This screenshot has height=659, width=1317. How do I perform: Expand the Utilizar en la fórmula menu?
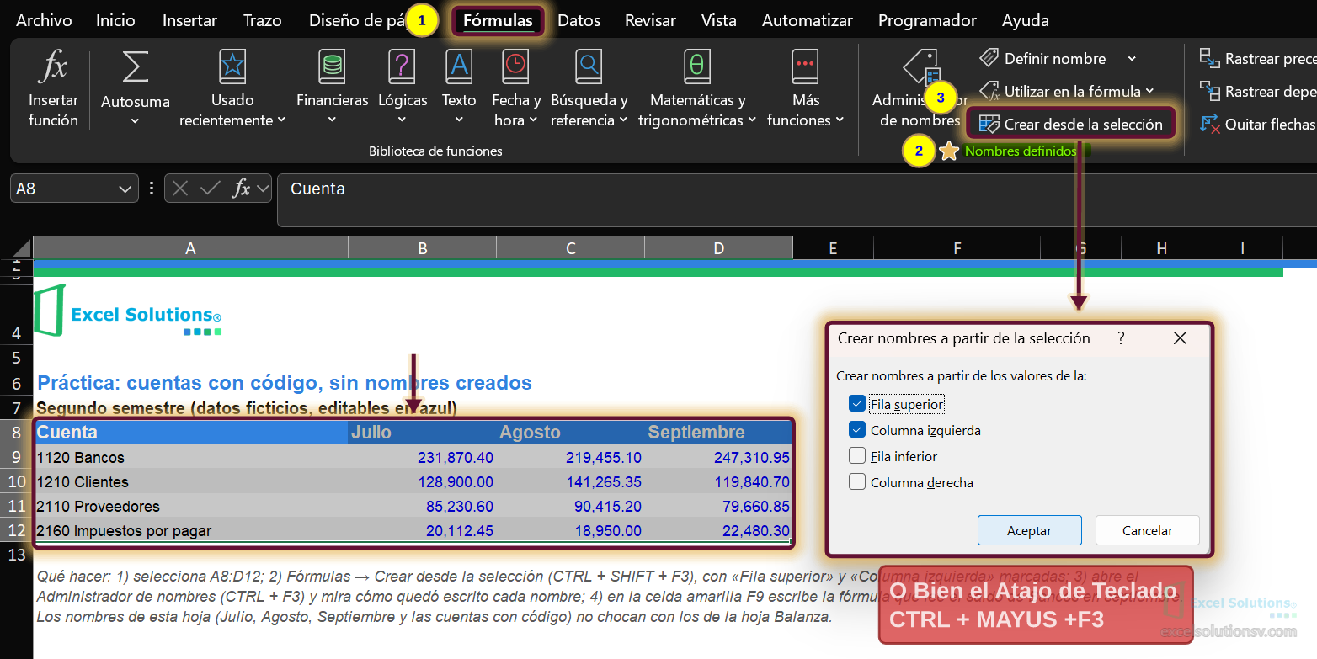1066,91
